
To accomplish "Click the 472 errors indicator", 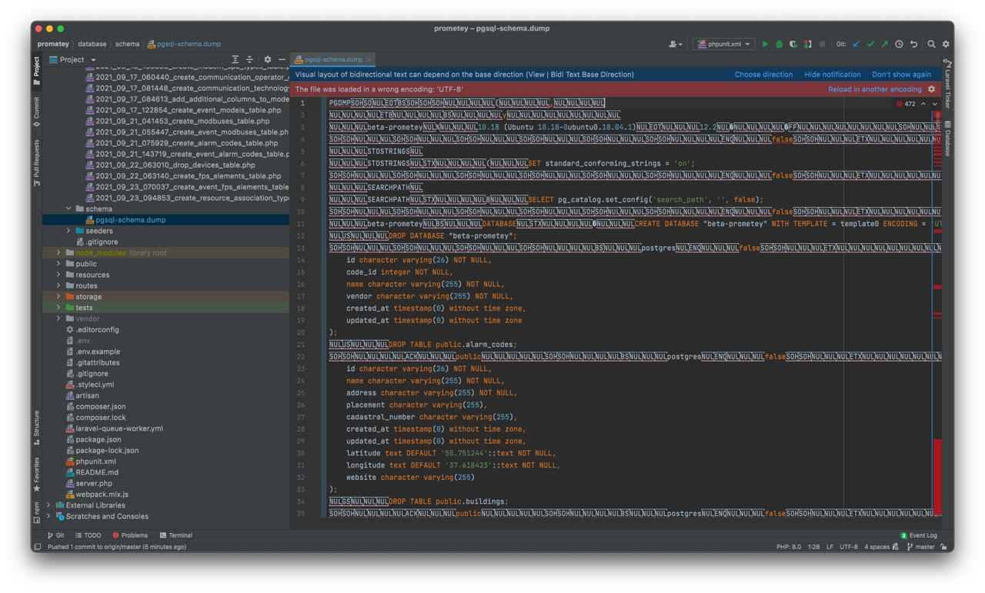I will [906, 104].
